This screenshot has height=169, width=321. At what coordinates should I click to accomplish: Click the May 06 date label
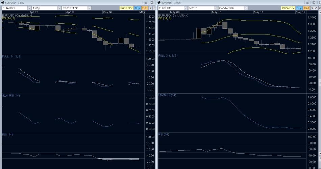(107, 12)
